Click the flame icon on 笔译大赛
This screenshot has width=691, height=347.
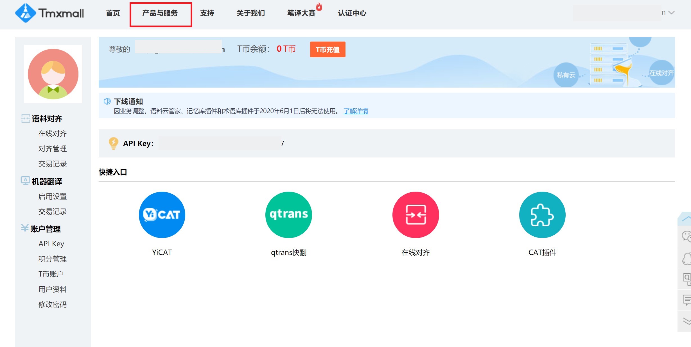click(x=319, y=6)
